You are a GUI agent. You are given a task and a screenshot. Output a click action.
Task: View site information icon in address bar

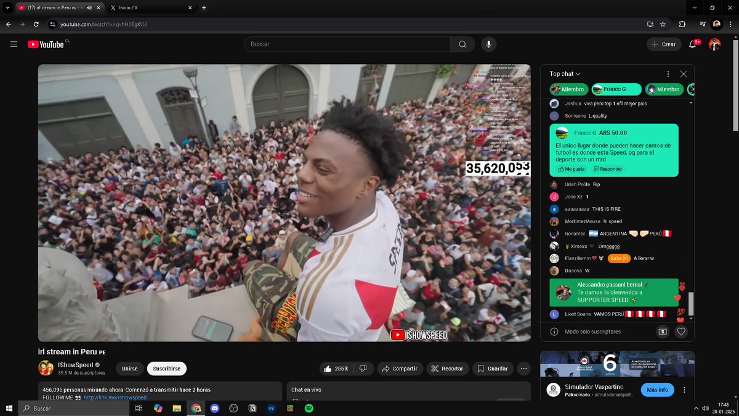coord(53,24)
